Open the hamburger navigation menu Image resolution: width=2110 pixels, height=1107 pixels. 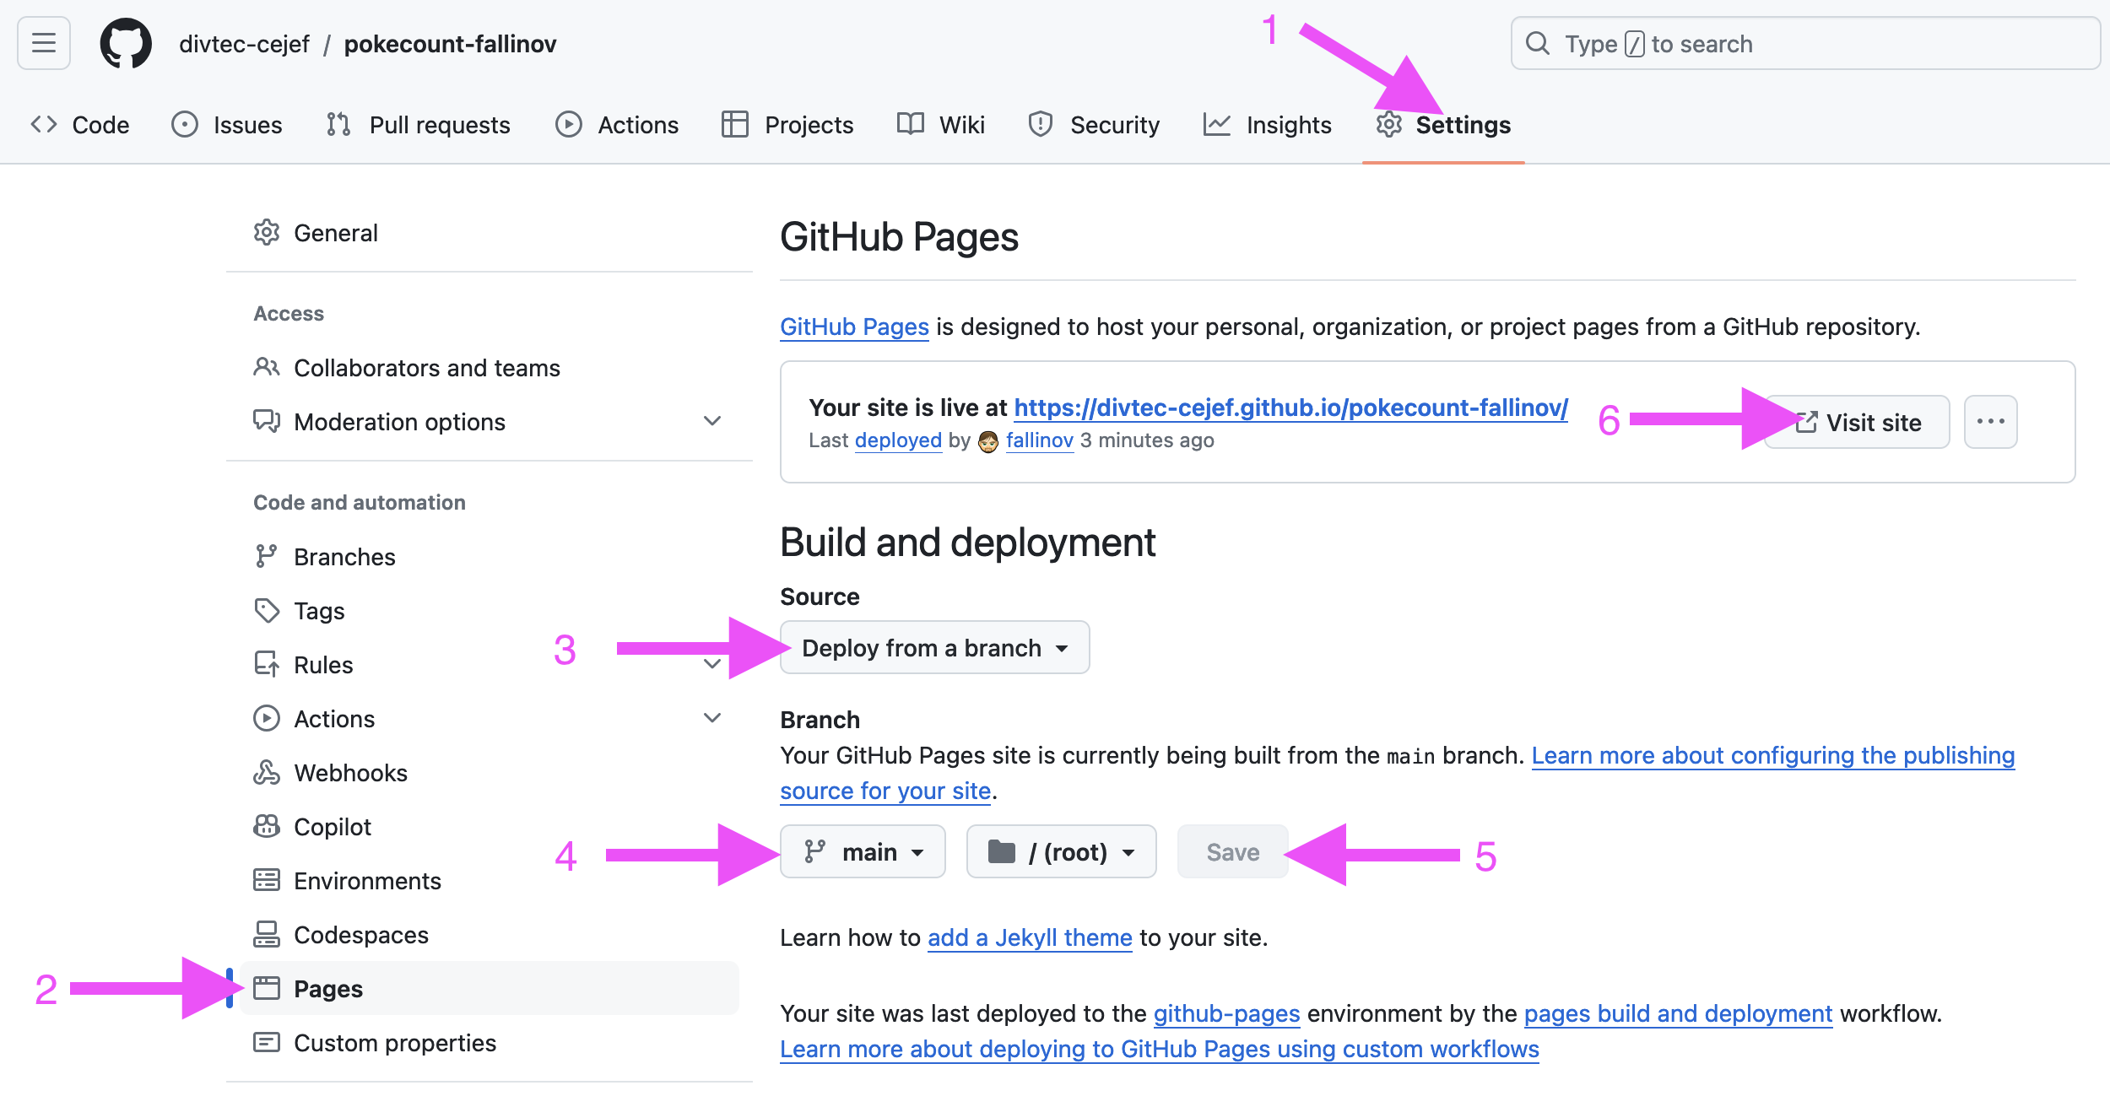(44, 43)
